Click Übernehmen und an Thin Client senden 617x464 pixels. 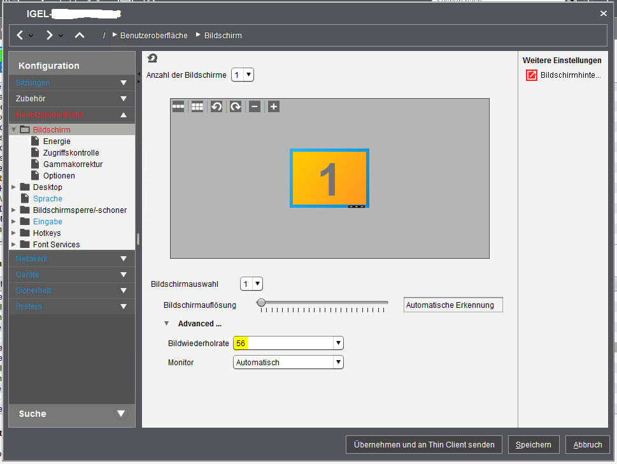click(x=423, y=445)
